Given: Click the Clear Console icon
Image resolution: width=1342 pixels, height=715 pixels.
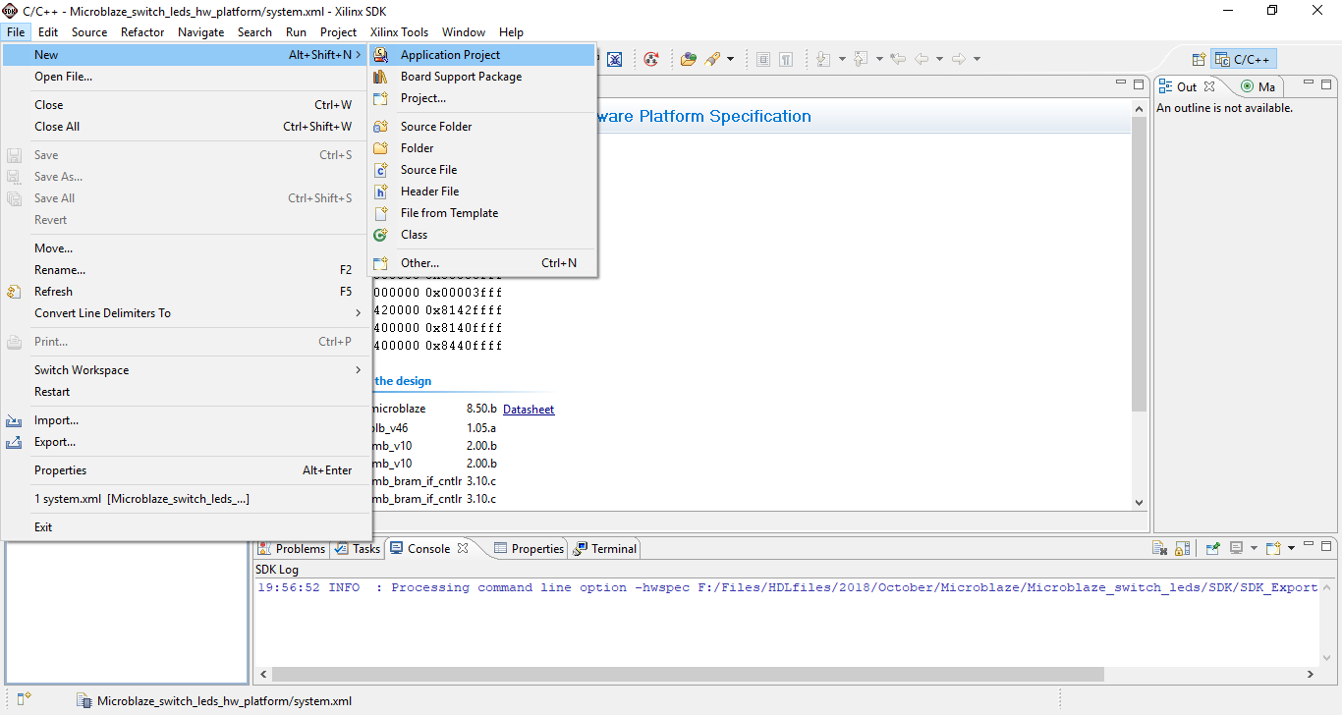Looking at the screenshot, I should (x=1159, y=548).
